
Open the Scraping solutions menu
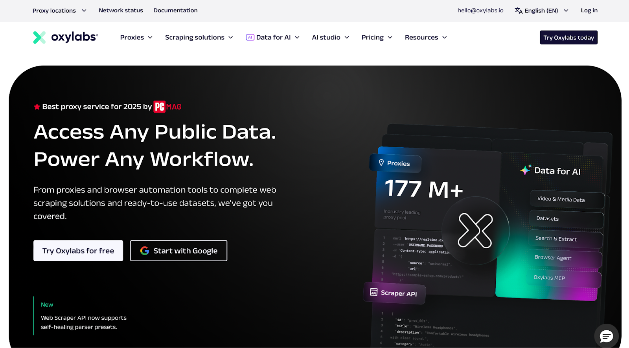tap(199, 37)
